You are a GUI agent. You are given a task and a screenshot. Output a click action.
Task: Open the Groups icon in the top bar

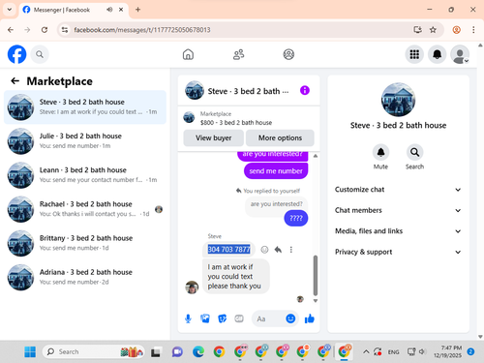click(288, 54)
